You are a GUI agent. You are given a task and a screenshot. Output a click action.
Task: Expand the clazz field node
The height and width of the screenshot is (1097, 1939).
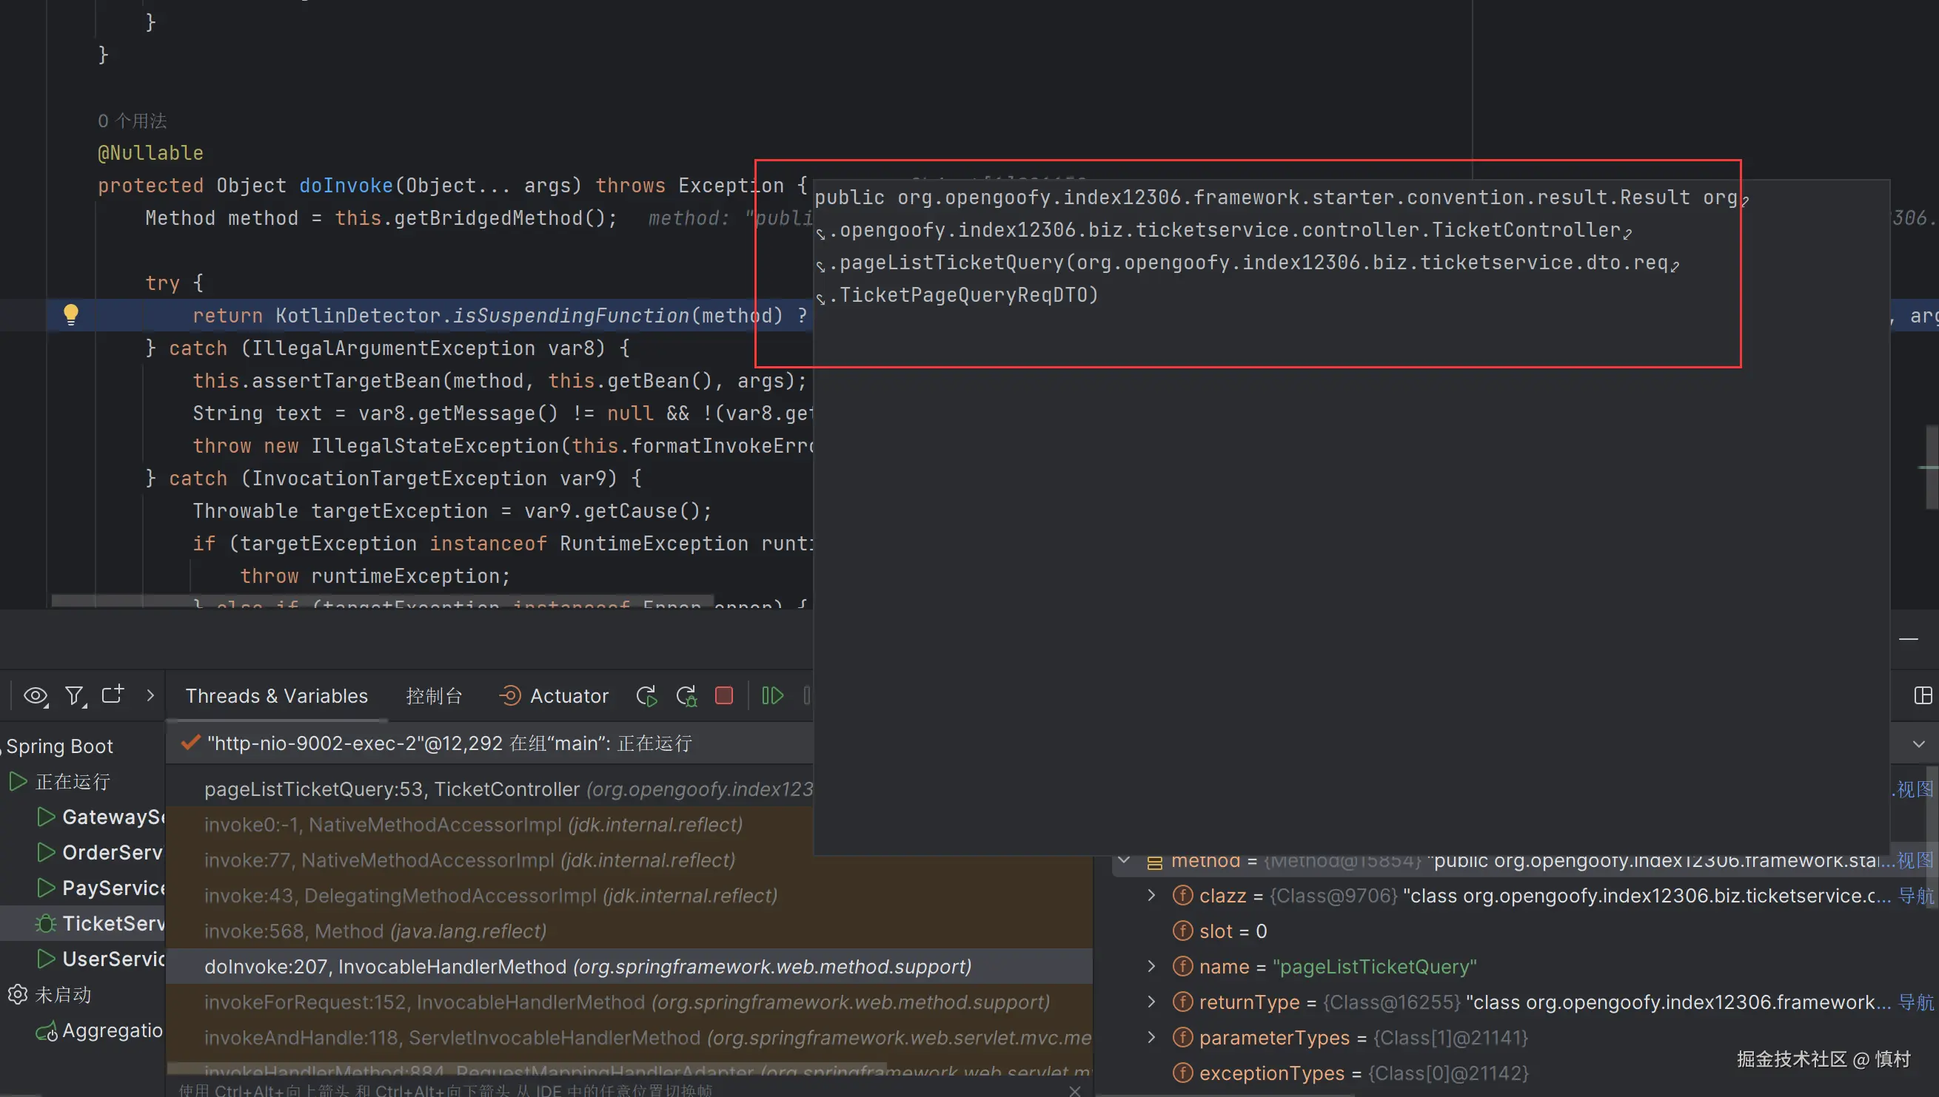click(x=1151, y=895)
